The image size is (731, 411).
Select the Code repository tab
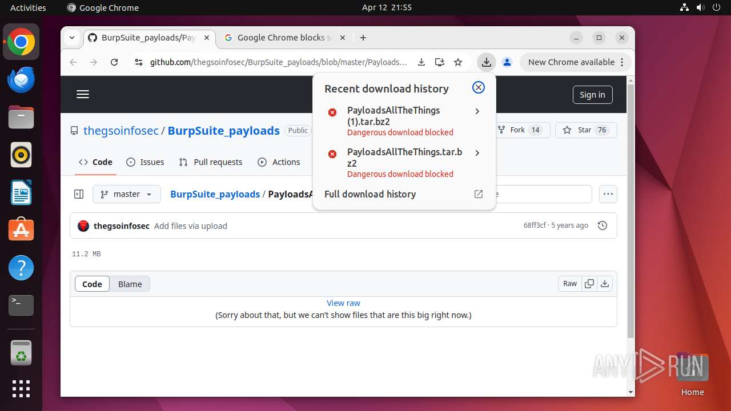[x=96, y=162]
